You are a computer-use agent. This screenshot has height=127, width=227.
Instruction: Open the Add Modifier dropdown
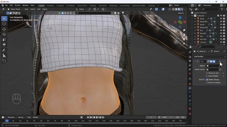tap(210, 56)
